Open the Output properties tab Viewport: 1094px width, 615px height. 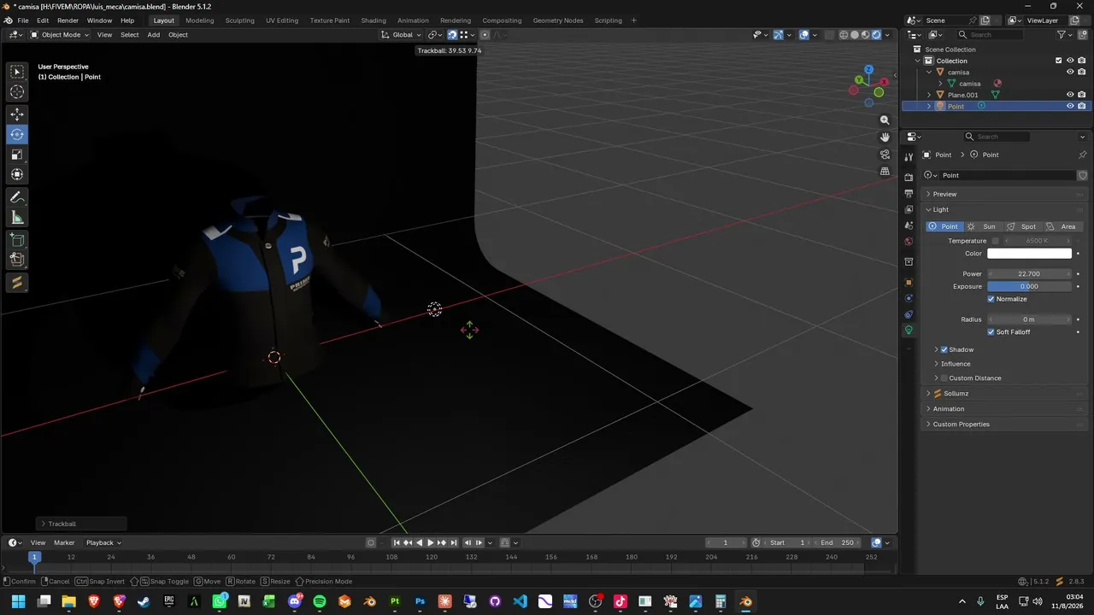pyautogui.click(x=909, y=194)
